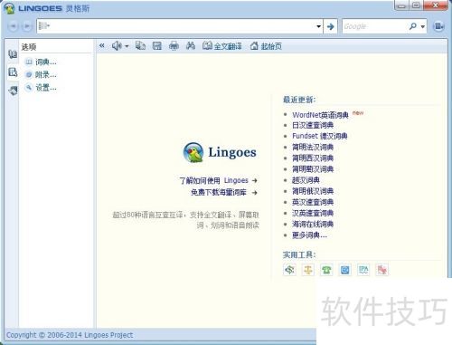Go back with the back arrow button
Screen dimensions: 452x345
[x=13, y=26]
